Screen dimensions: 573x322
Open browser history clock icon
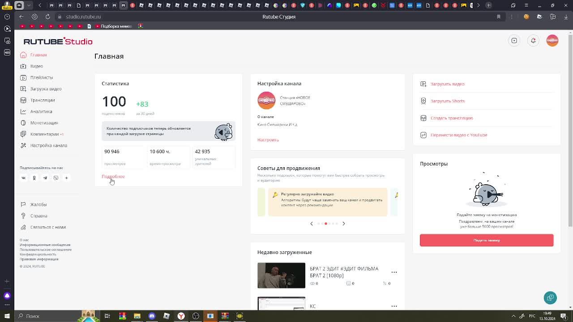[x=7, y=17]
